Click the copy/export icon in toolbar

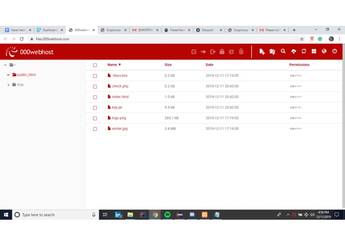tap(213, 52)
